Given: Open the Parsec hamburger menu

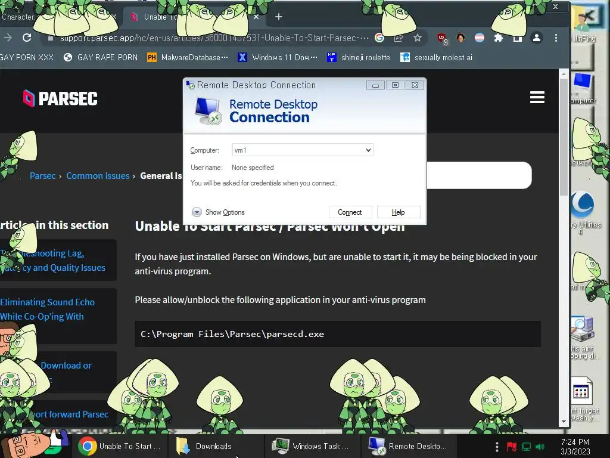Looking at the screenshot, I should pyautogui.click(x=537, y=97).
